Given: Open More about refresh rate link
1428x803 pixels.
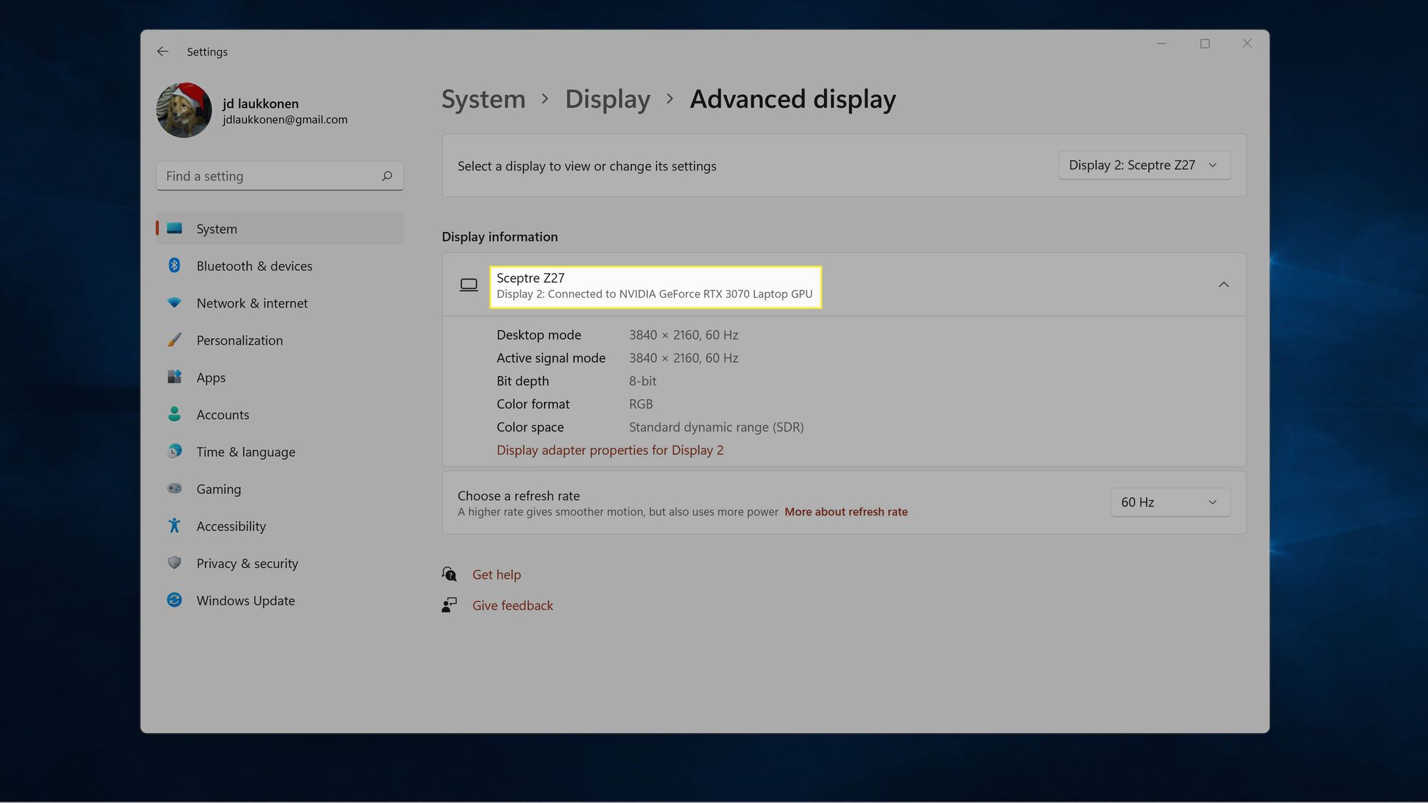Looking at the screenshot, I should point(846,512).
